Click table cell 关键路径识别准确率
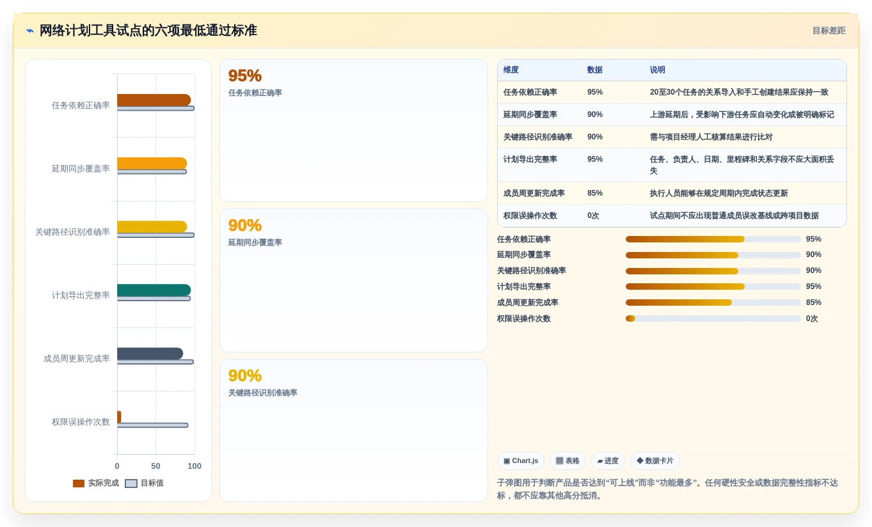 (x=538, y=137)
